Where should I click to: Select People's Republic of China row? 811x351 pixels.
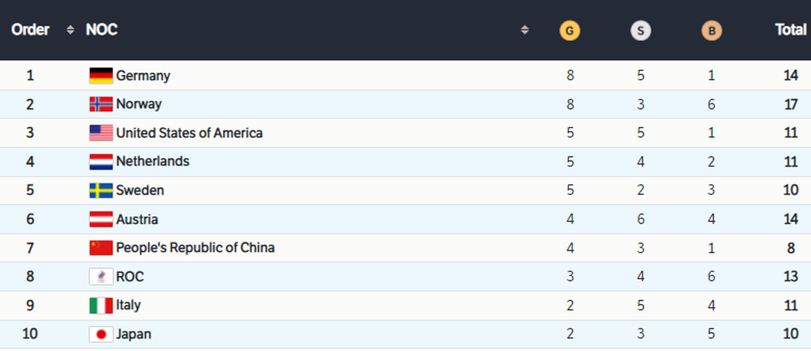(405, 248)
